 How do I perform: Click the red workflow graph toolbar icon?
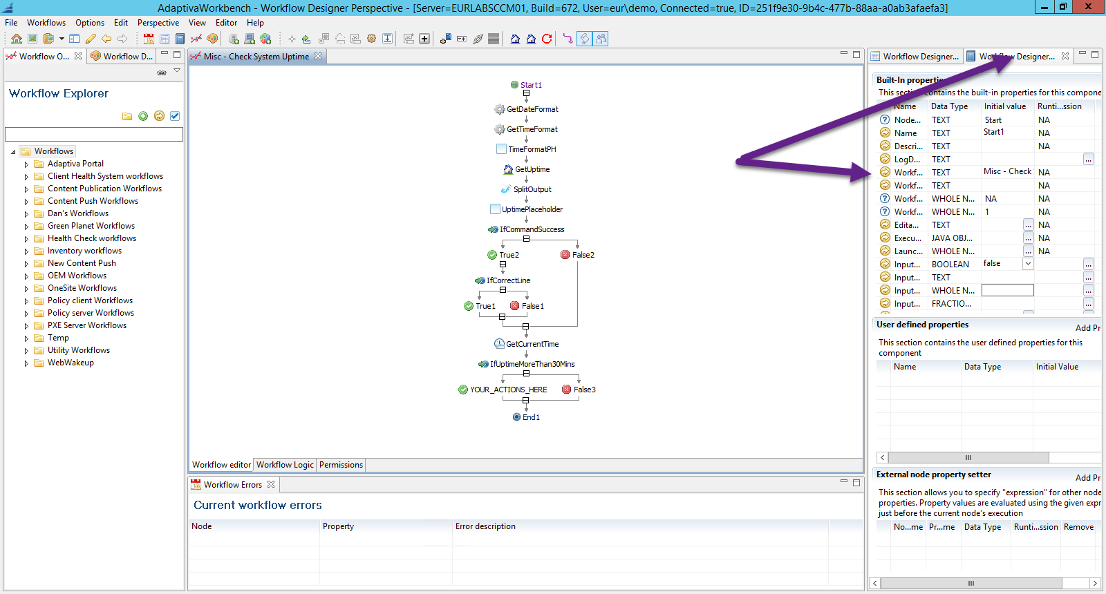(x=196, y=39)
